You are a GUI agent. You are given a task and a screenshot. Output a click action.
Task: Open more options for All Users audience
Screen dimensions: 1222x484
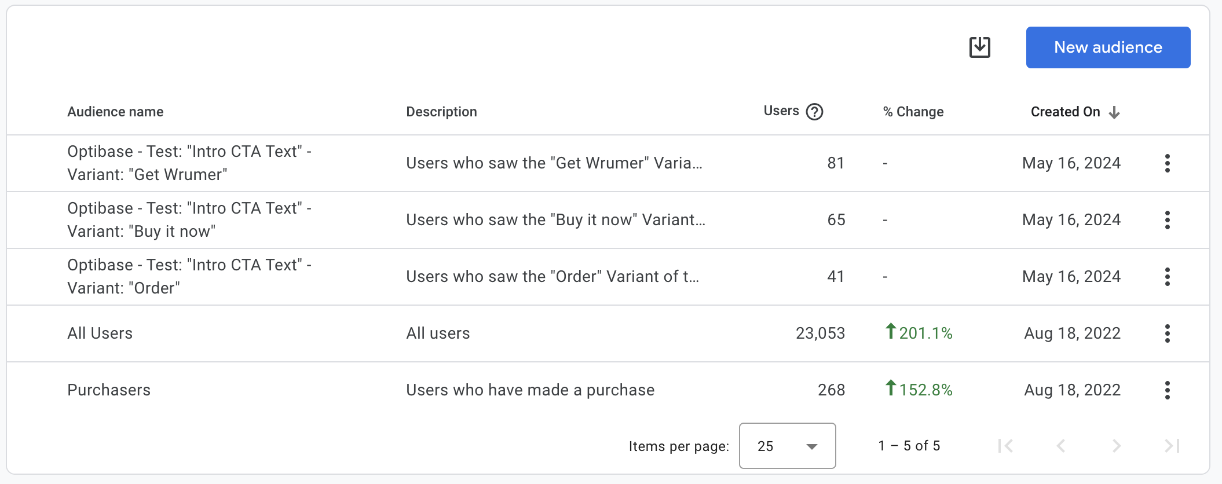1167,333
